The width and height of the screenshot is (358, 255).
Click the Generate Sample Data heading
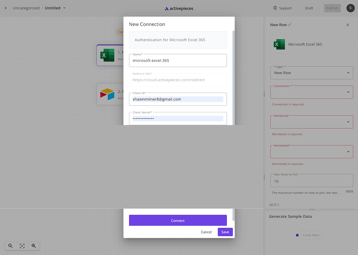point(290,217)
